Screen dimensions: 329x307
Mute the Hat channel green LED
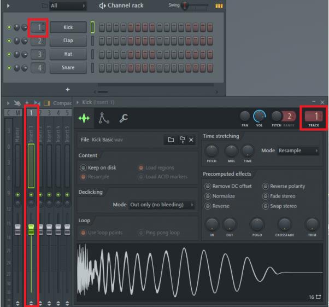[9, 54]
